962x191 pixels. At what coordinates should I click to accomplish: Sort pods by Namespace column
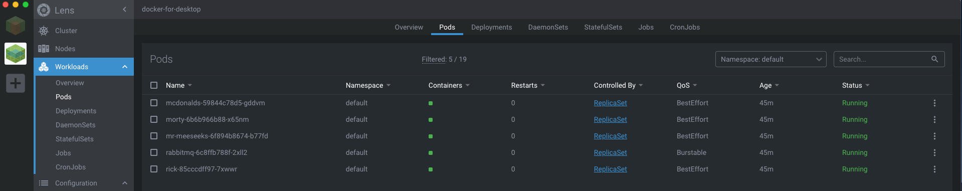point(368,85)
